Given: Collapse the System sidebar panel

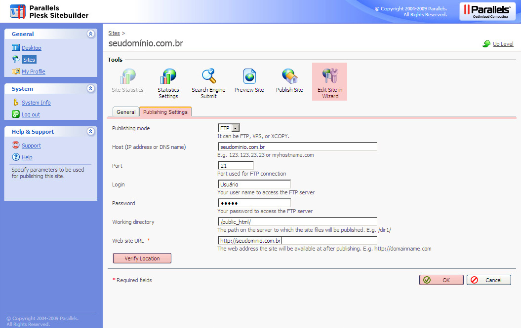Looking at the screenshot, I should coord(91,89).
